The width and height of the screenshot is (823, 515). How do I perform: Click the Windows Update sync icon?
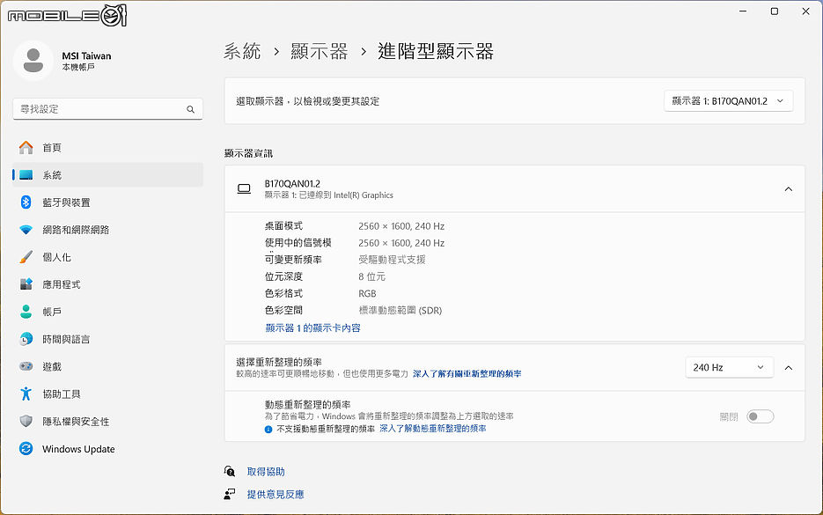point(26,448)
